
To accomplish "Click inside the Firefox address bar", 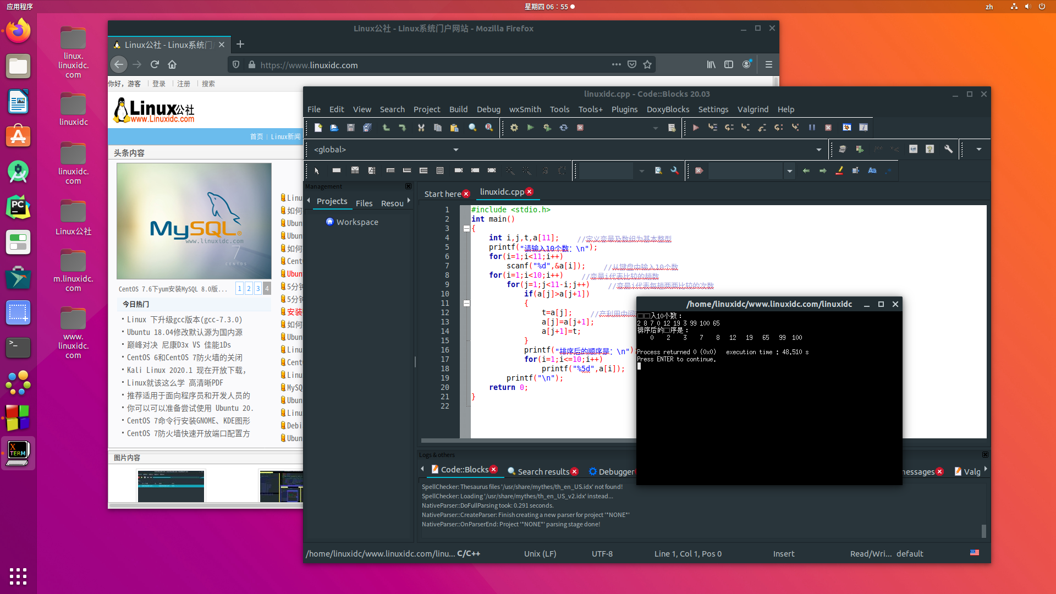I will [385, 64].
